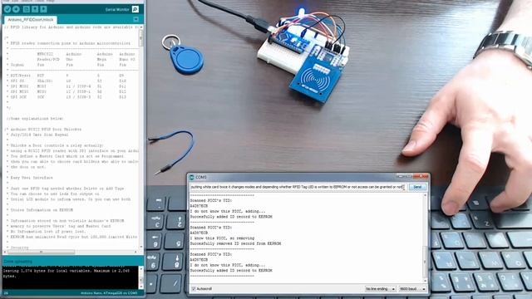Click the Verify checkmark icon in Arduino toolbar
532x299 pixels.
click(x=7, y=9)
